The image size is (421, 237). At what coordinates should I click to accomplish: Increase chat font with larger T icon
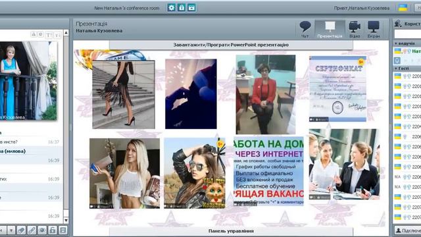[x=49, y=35]
